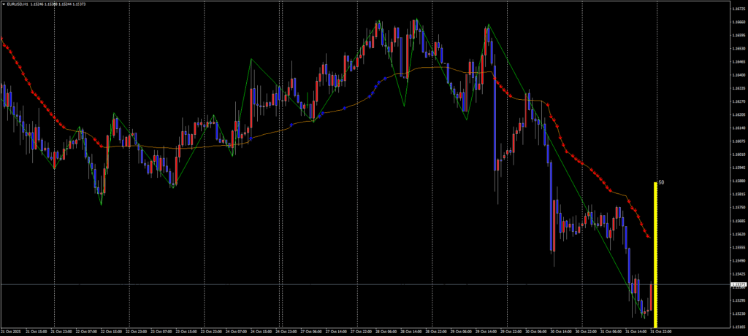
Task: Click the "50" label beside yellow bar
Action: 661,182
